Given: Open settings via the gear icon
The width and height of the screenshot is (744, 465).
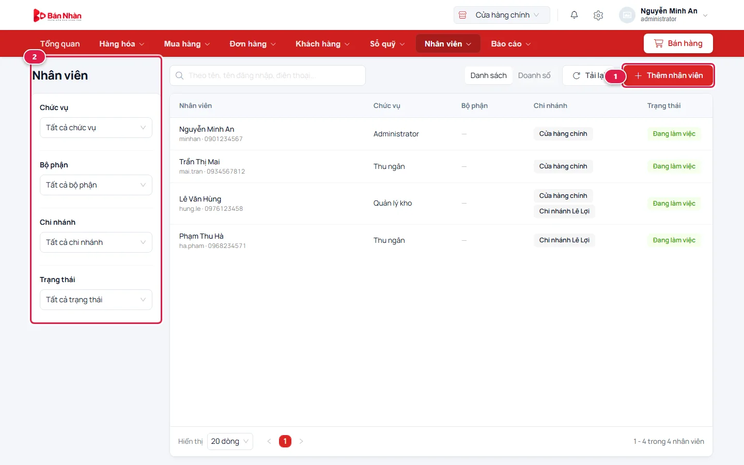Looking at the screenshot, I should pyautogui.click(x=598, y=15).
